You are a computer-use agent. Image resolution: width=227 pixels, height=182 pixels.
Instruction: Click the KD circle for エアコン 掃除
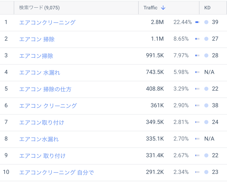click(207, 39)
